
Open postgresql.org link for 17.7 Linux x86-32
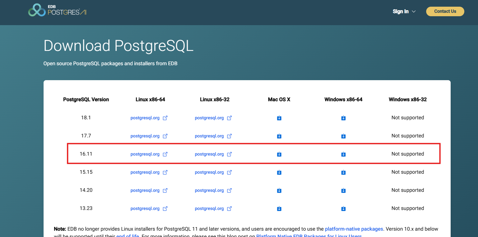tap(213, 136)
